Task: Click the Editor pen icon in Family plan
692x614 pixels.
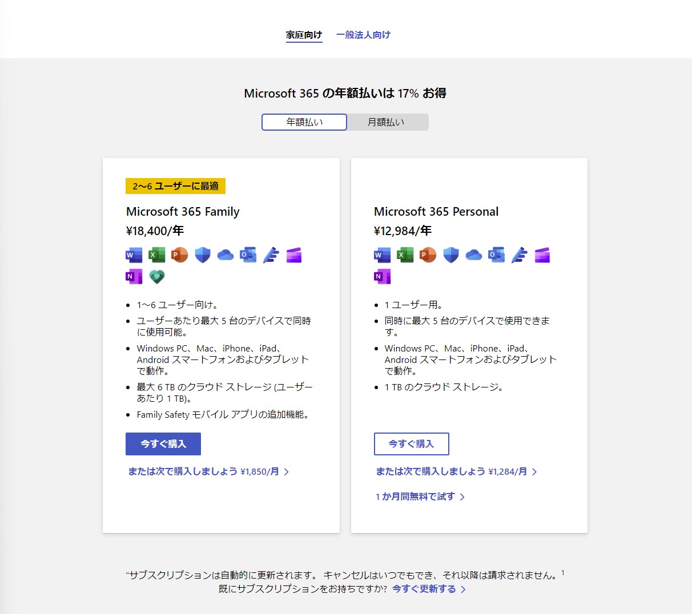Action: [x=271, y=255]
